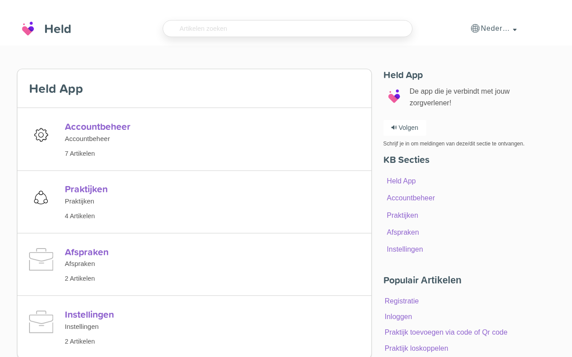The width and height of the screenshot is (572, 357).
Task: Click the Held App heart icon in sidebar
Action: 394,96
